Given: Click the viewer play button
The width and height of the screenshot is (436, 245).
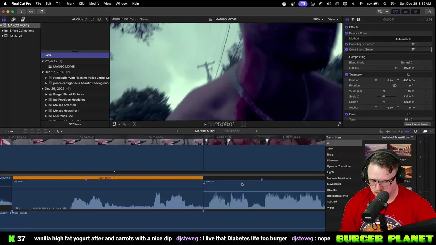Looking at the screenshot, I should coord(205,125).
